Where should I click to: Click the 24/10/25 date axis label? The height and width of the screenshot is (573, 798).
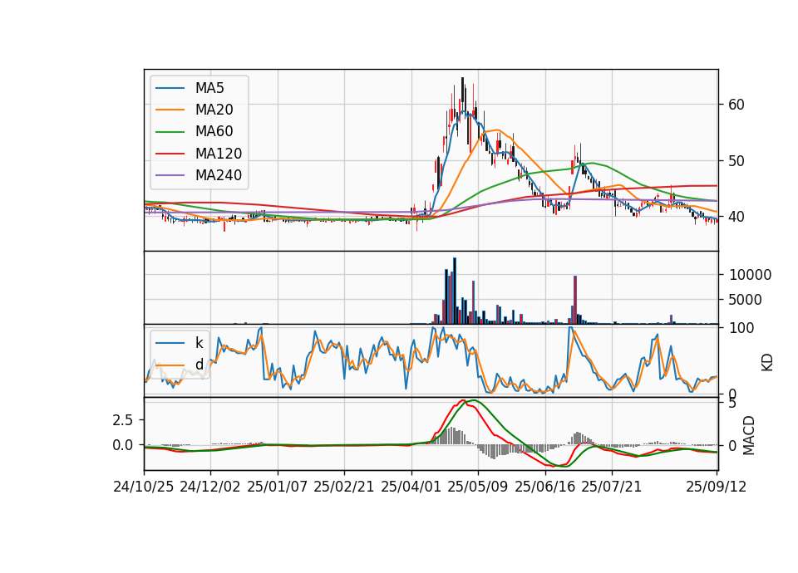point(144,487)
